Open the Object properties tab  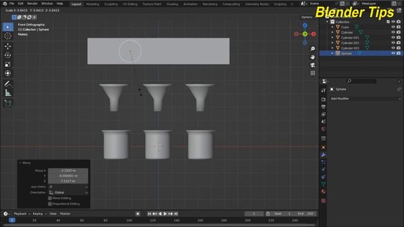tap(323, 147)
